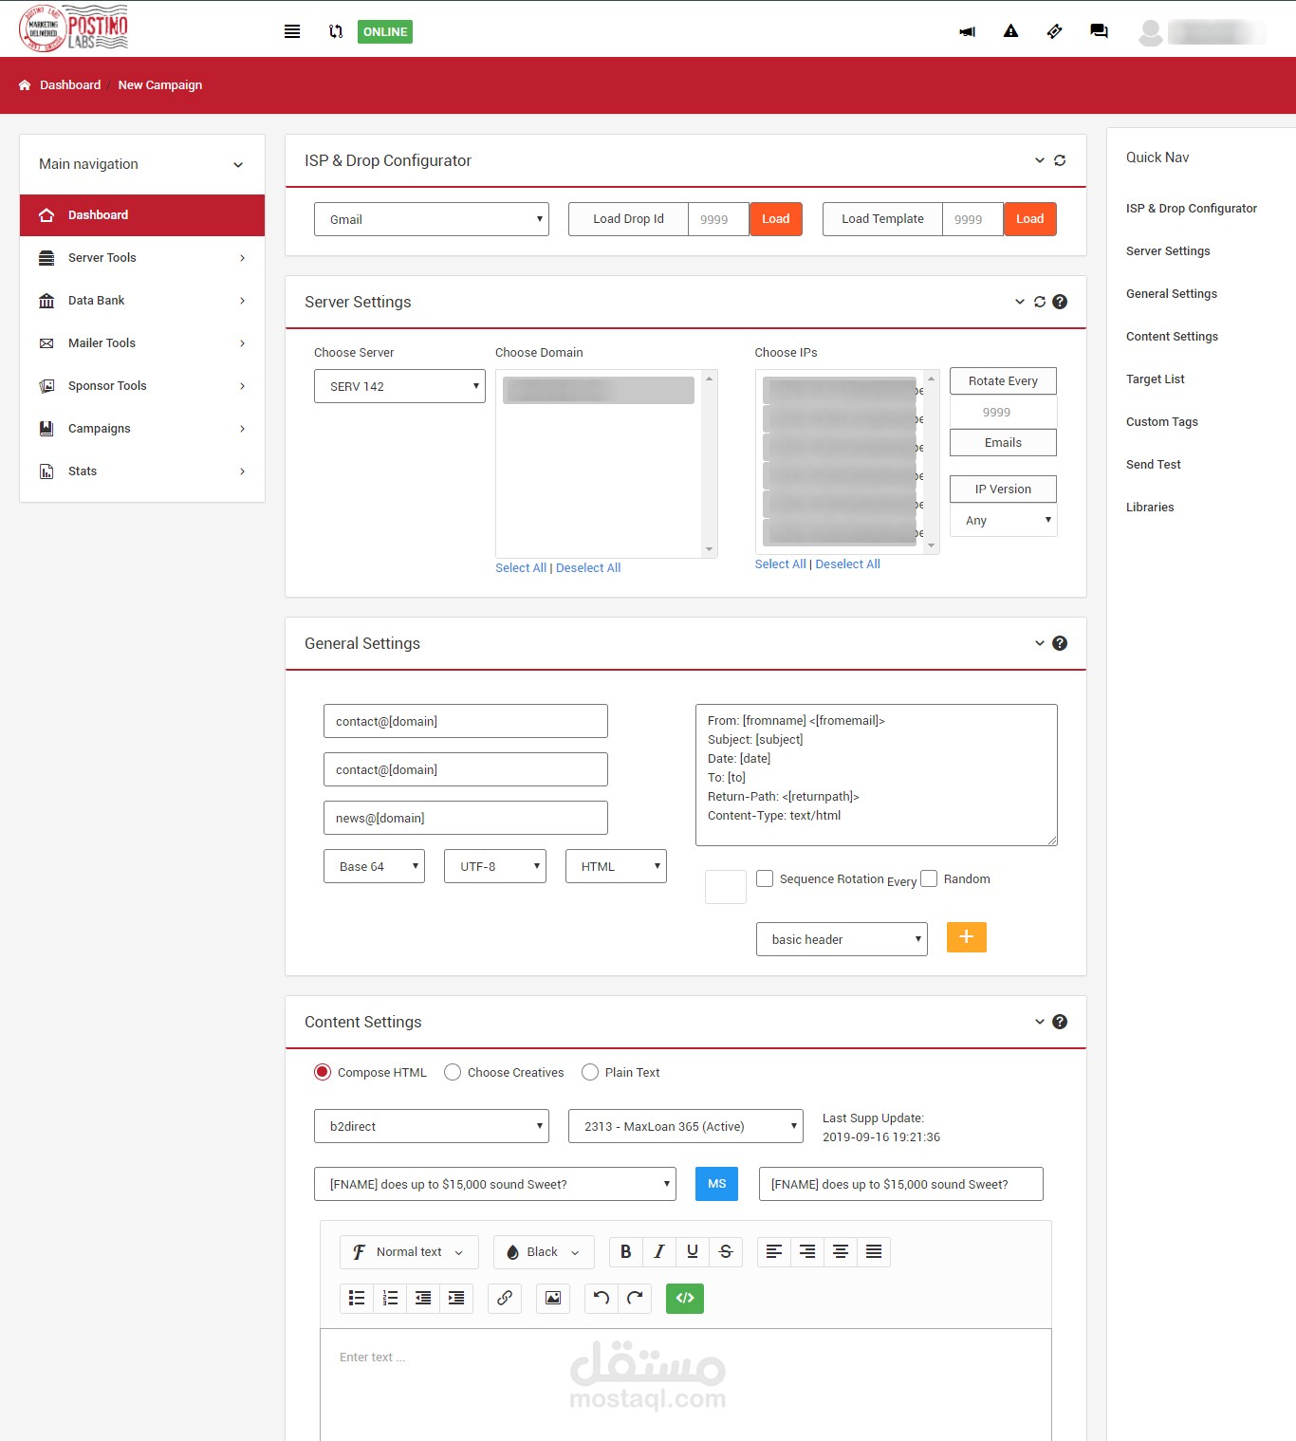
Task: Toggle underline formatting in editor
Action: [x=693, y=1251]
